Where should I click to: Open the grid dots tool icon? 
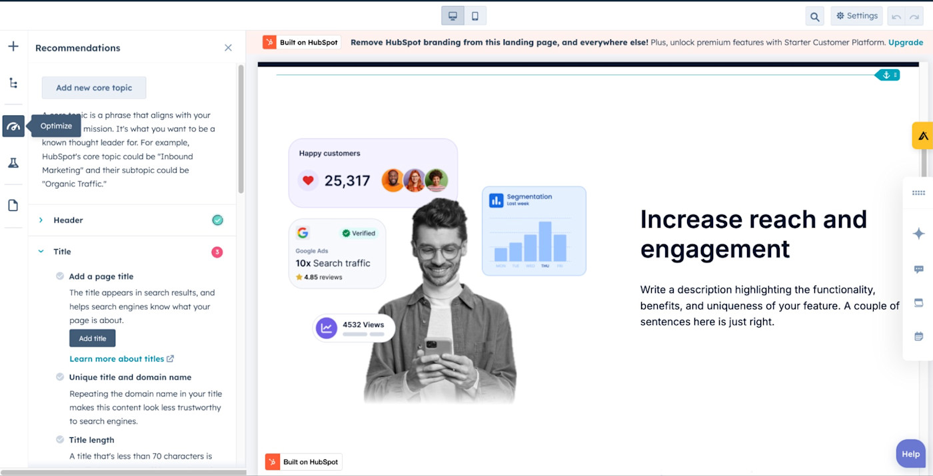tap(919, 193)
